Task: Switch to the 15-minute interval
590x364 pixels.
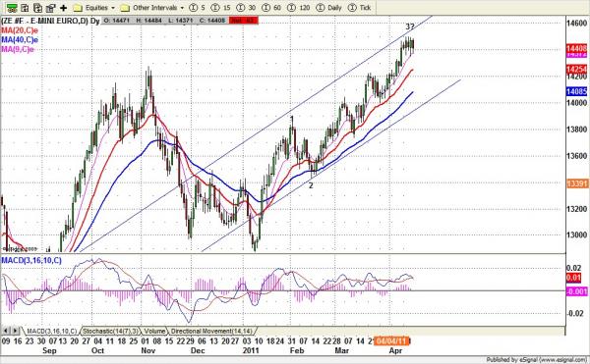Action: point(221,8)
